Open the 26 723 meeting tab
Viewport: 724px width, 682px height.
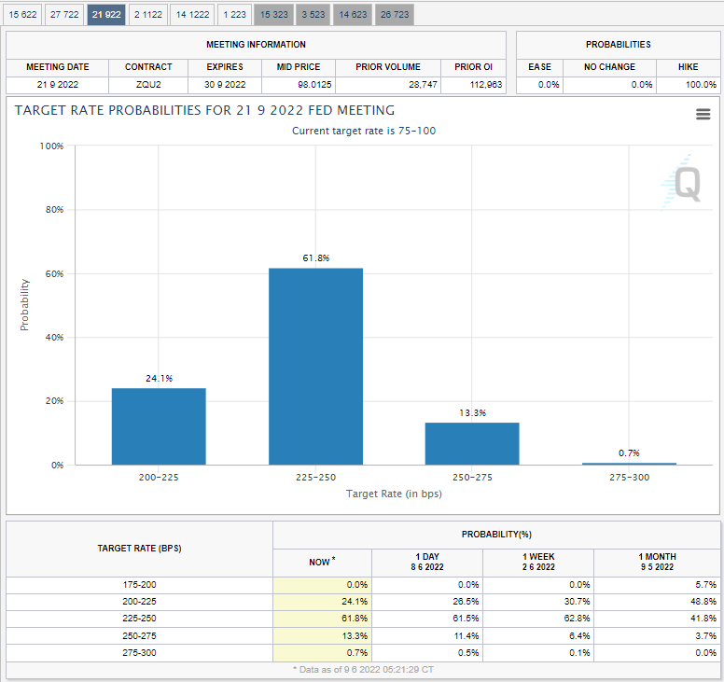pyautogui.click(x=395, y=14)
